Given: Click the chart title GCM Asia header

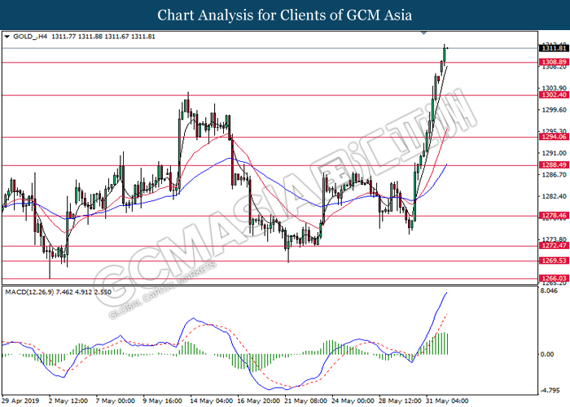Looking at the screenshot, I should click(284, 15).
